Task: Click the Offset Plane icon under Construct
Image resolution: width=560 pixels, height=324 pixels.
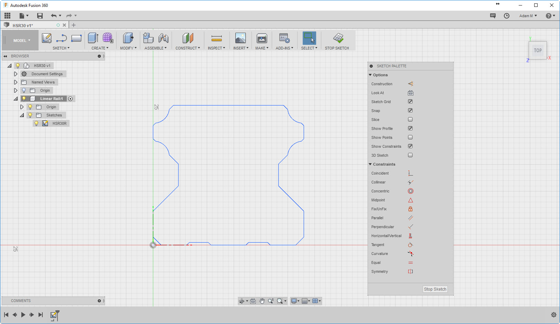Action: pyautogui.click(x=188, y=38)
